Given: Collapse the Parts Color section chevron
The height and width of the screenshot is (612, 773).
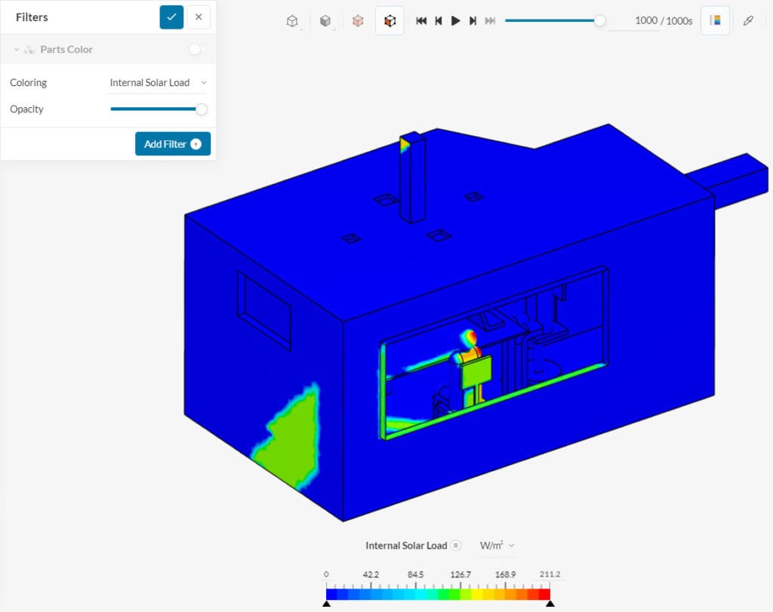Looking at the screenshot, I should point(17,48).
